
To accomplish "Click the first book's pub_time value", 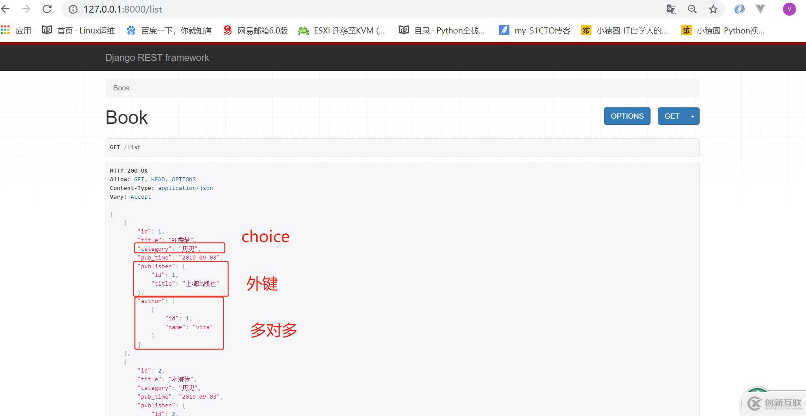I will (x=199, y=258).
